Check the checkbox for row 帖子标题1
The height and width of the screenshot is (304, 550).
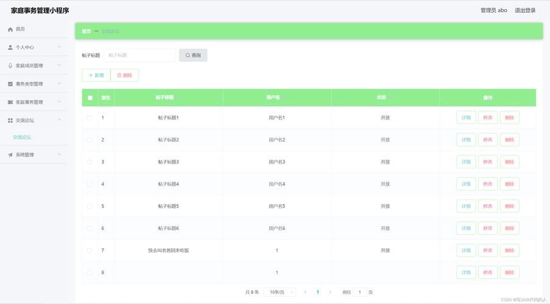[x=90, y=117]
